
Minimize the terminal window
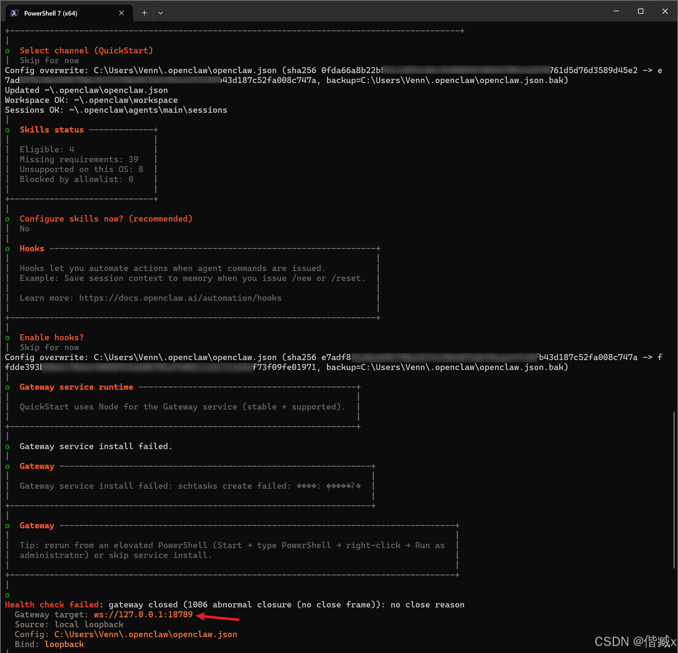[x=616, y=11]
